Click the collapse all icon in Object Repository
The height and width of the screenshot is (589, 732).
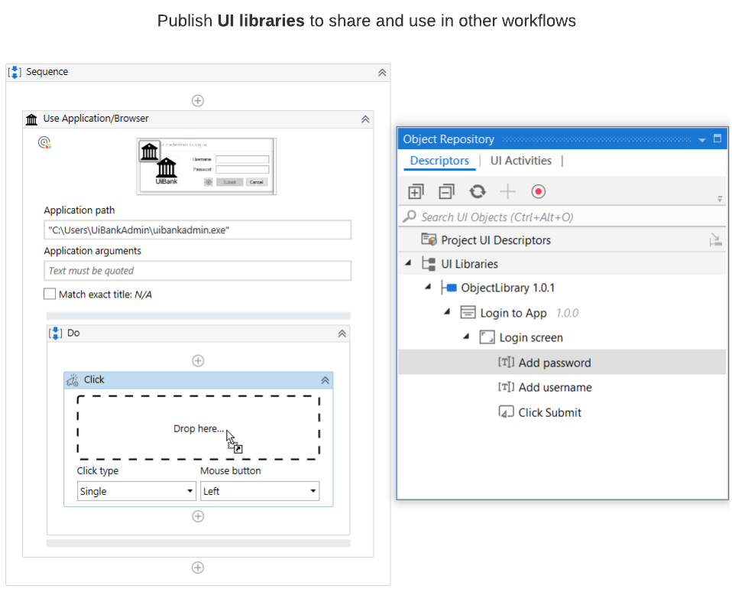point(446,191)
